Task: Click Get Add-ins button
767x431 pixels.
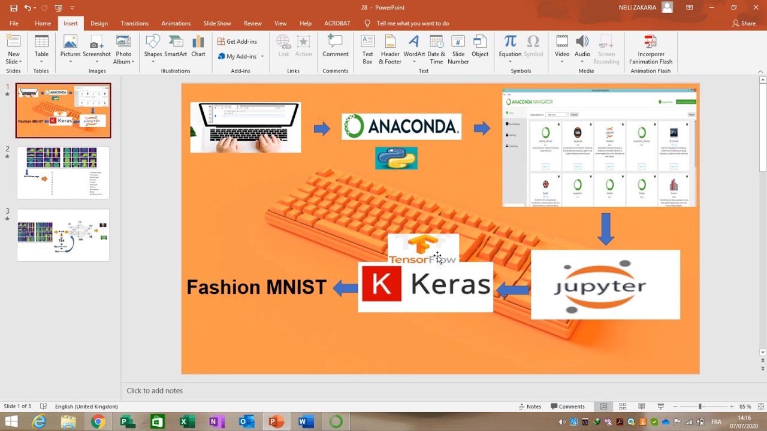Action: (237, 41)
